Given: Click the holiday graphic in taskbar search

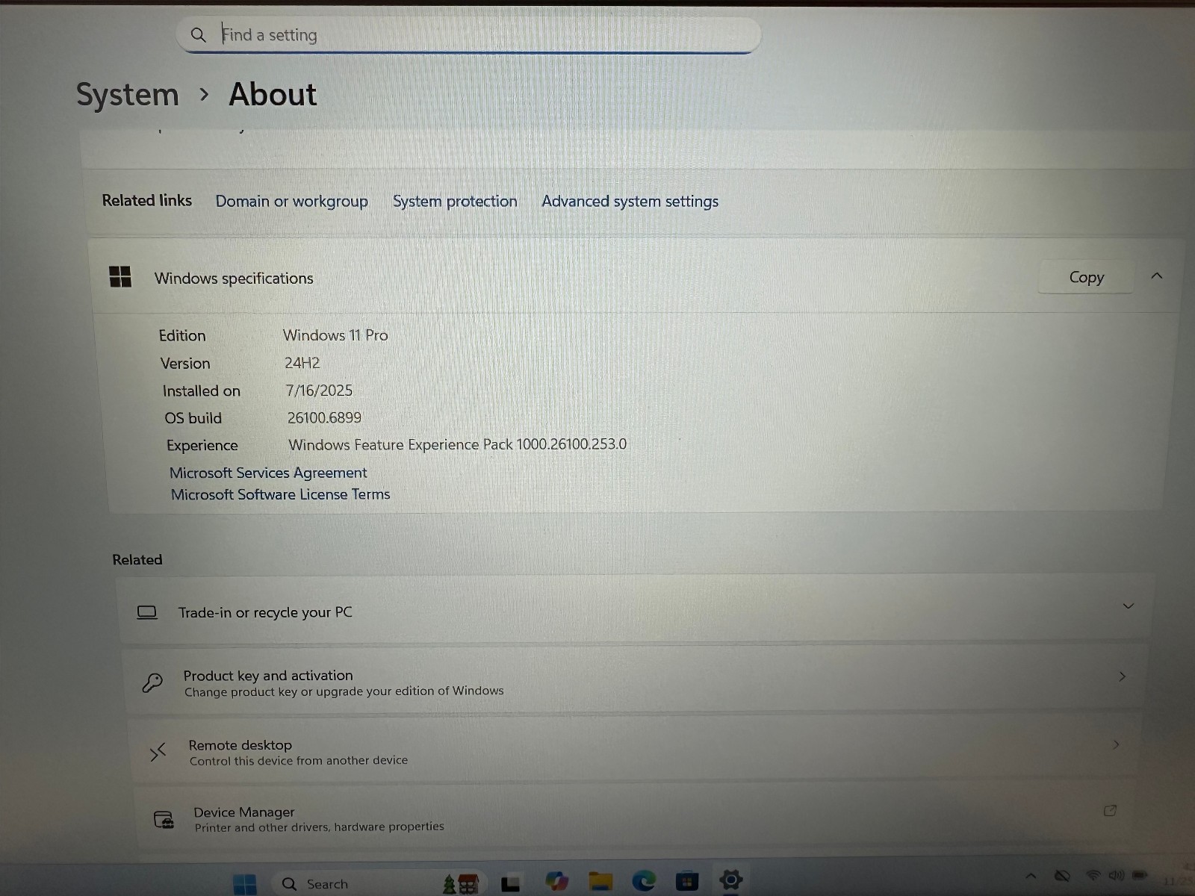Looking at the screenshot, I should pyautogui.click(x=461, y=884).
